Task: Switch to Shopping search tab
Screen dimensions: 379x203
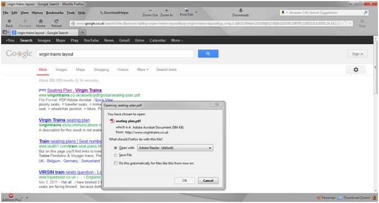Action: 101,70
